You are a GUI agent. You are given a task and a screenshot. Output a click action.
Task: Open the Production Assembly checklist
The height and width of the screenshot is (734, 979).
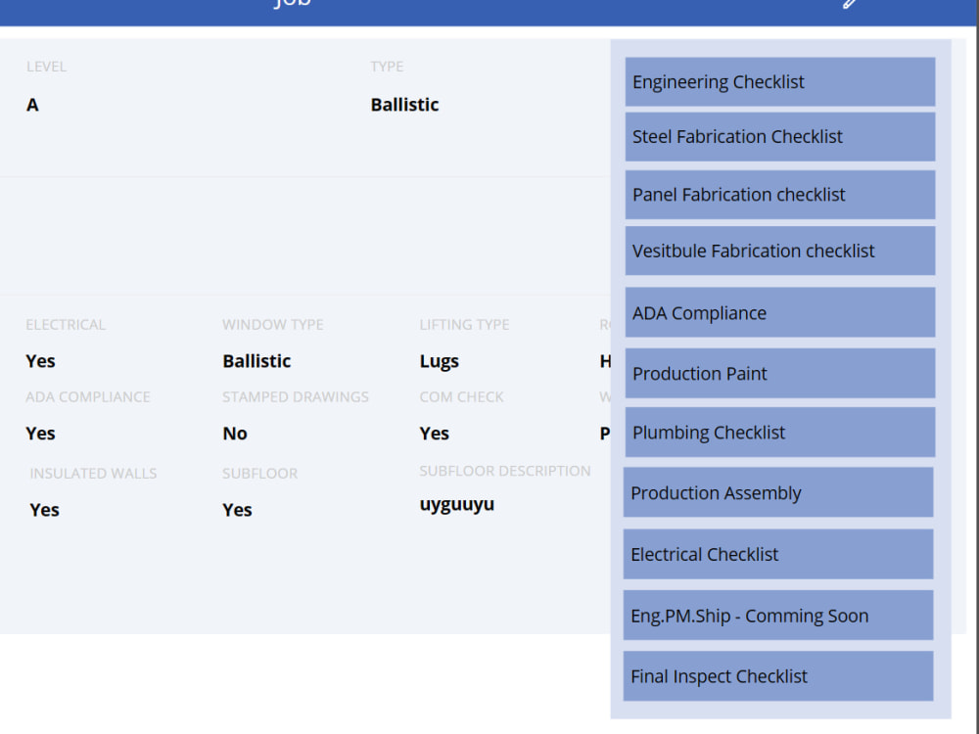777,492
